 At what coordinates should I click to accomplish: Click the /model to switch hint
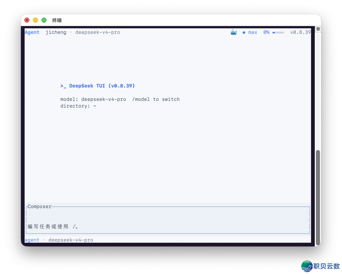156,99
